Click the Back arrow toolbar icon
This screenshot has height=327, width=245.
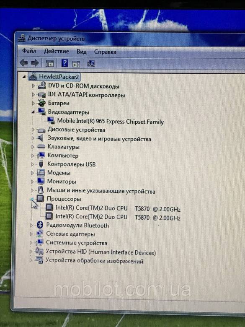point(24,63)
